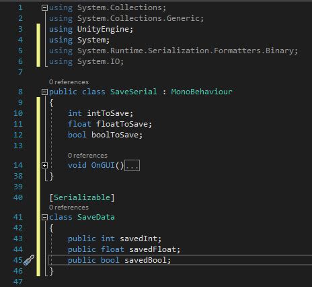Image resolution: width=312 pixels, height=287 pixels.
Task: Select line number 13
Action: point(18,146)
